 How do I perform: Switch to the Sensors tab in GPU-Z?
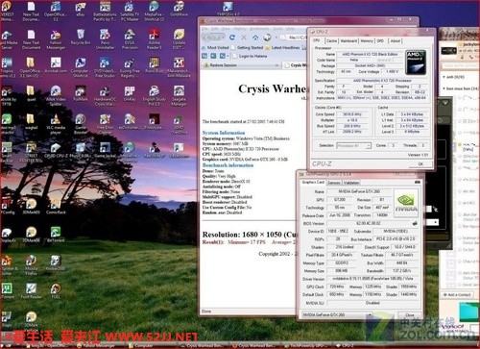click(334, 183)
